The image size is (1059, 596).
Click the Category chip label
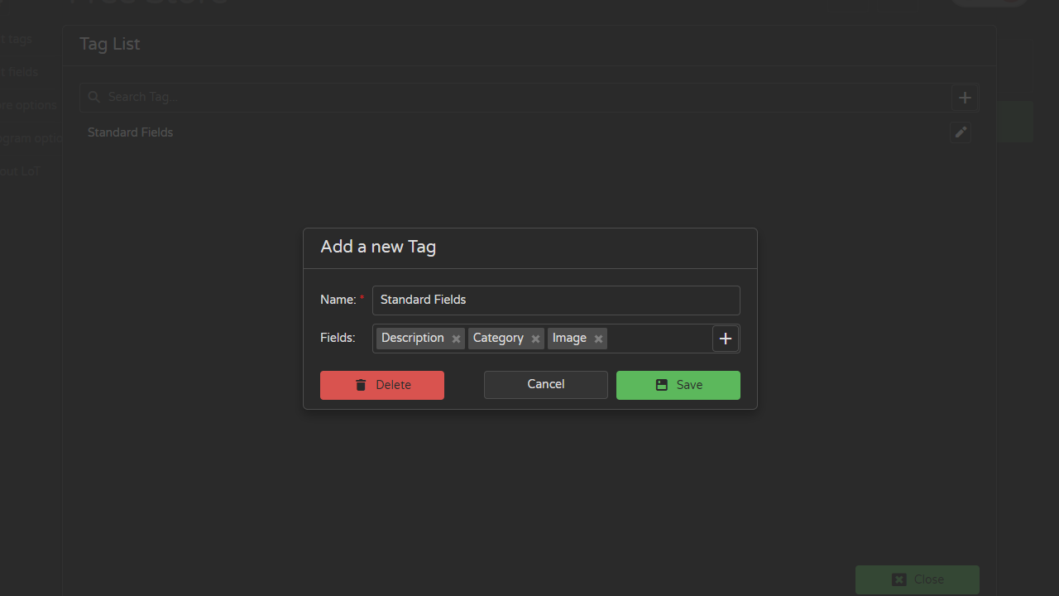(498, 338)
